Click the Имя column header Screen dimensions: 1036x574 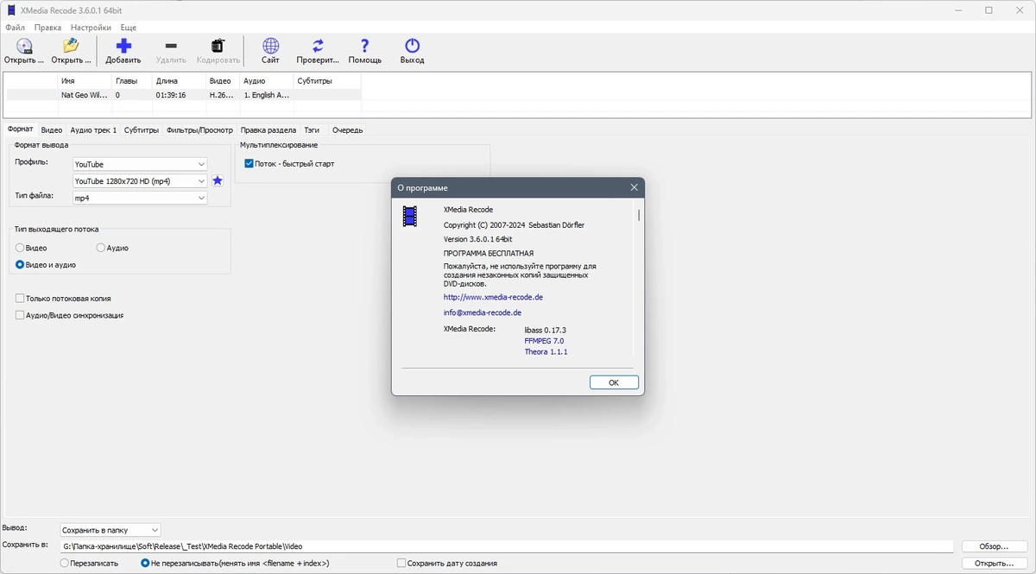point(85,81)
